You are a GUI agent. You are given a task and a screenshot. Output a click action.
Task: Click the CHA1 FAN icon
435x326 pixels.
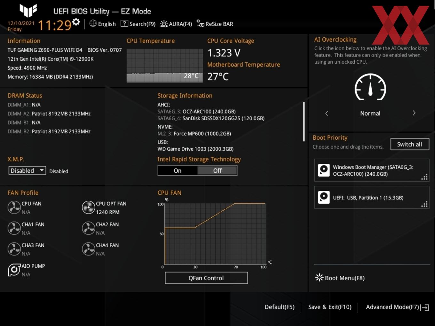coord(14,228)
